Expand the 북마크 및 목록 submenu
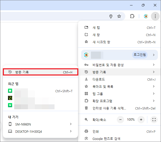 (103, 86)
